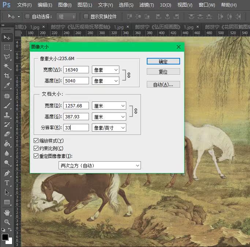Expand the toolbox panel with double arrows

(3, 25)
